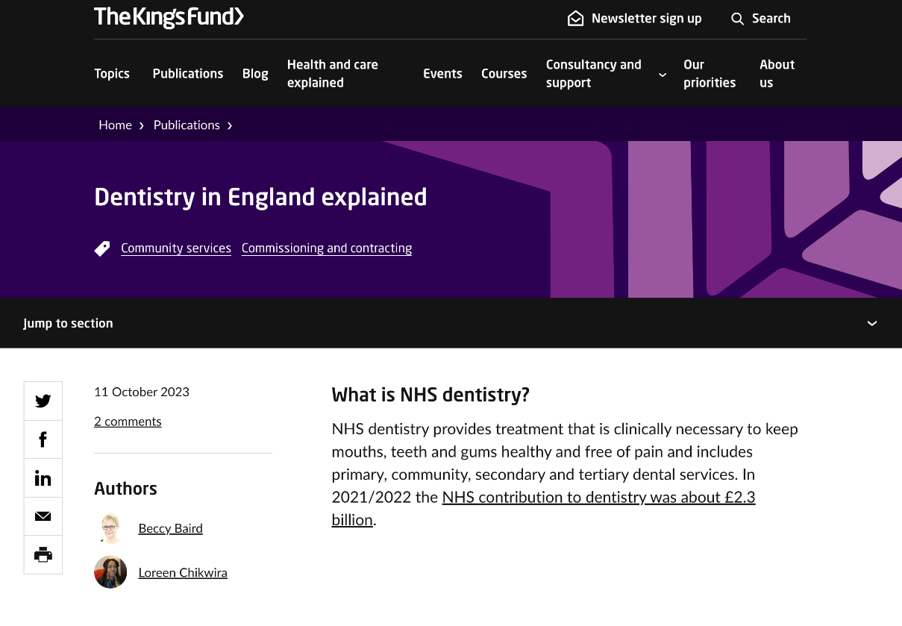Screen dimensions: 902x626
Task: Click the Search magnifying glass icon
Action: coord(737,19)
